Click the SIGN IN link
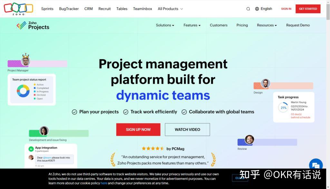This screenshot has width=330, height=189. pyautogui.click(x=286, y=9)
